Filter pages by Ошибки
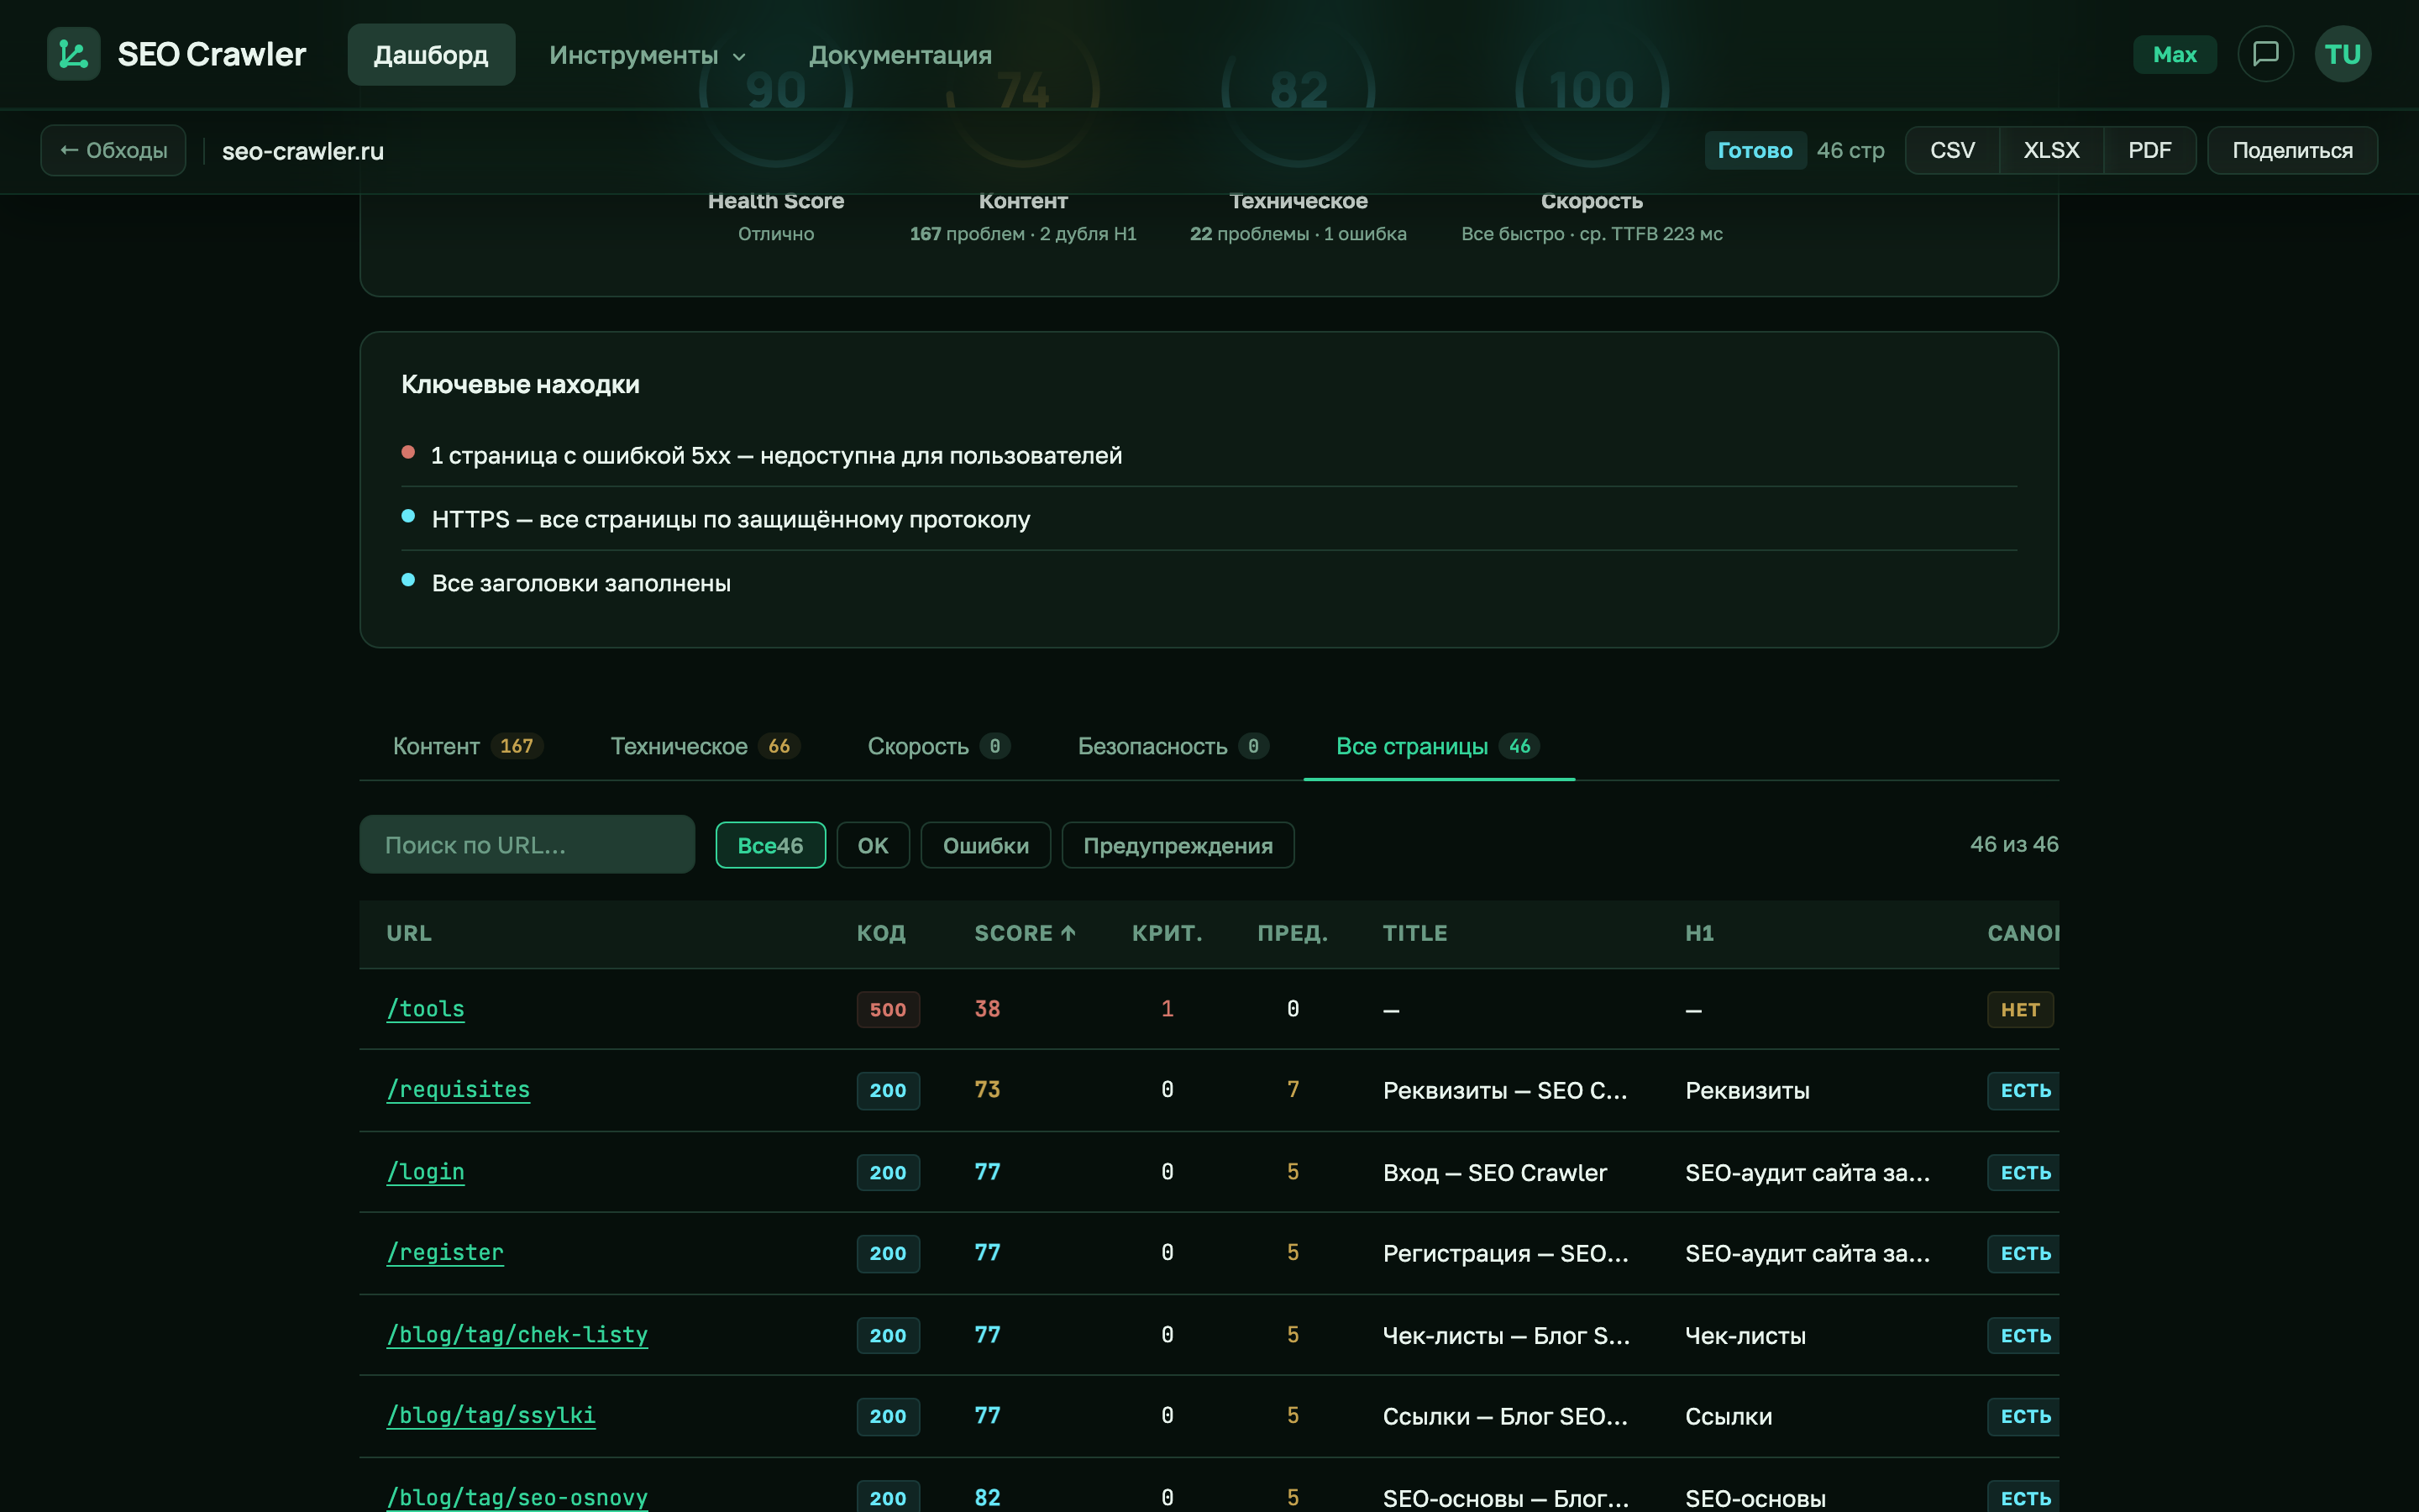 pos(985,845)
